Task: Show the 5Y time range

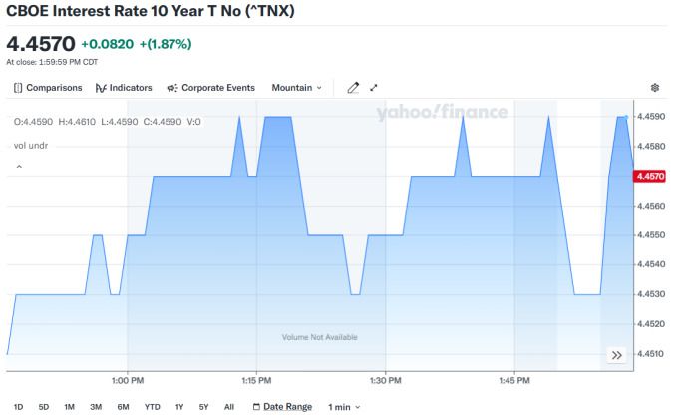Action: [203, 407]
